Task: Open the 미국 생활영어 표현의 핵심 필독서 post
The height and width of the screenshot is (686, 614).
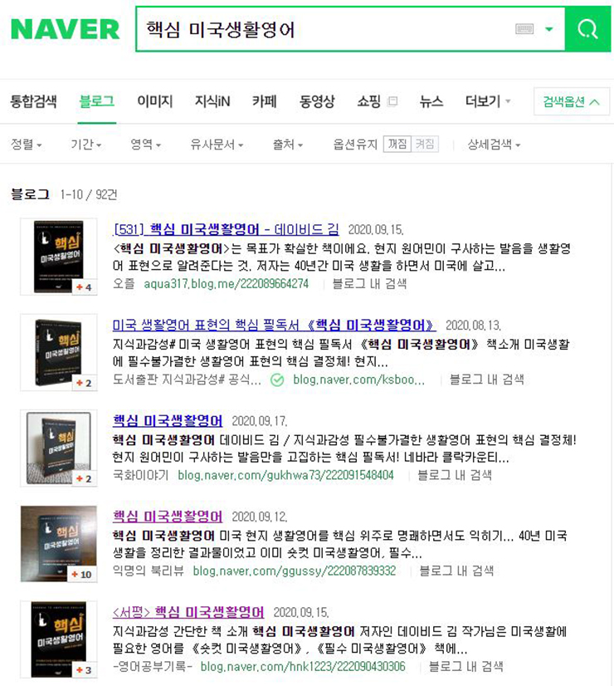Action: (274, 325)
